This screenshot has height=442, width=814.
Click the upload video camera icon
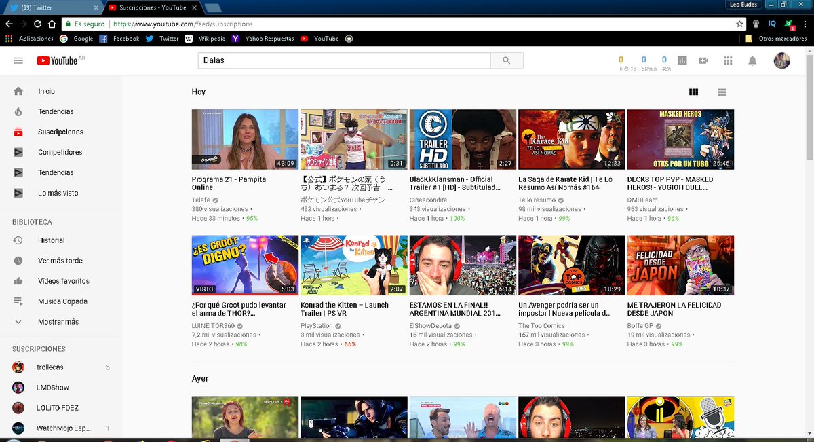coord(703,60)
